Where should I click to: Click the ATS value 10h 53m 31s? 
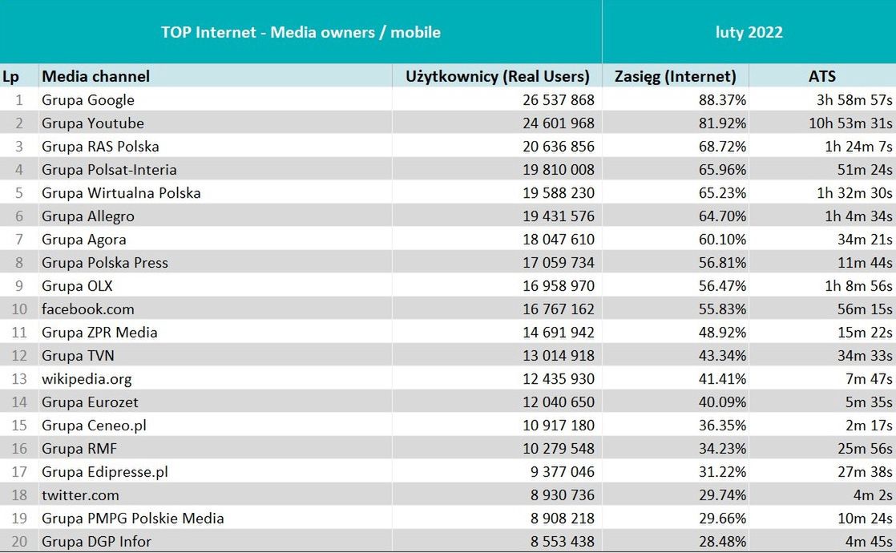pos(850,123)
